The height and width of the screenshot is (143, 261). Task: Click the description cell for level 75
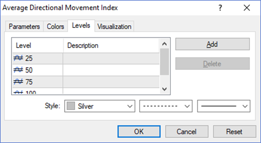click(111, 82)
